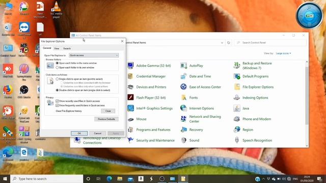Toggle Show recently used files in Quick access
The image size is (326, 183).
pos(57,101)
